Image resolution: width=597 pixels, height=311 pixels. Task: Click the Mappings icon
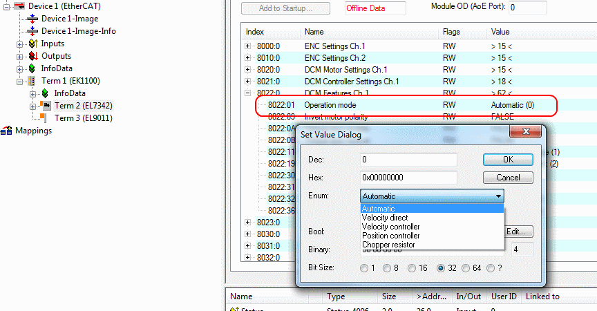point(6,131)
